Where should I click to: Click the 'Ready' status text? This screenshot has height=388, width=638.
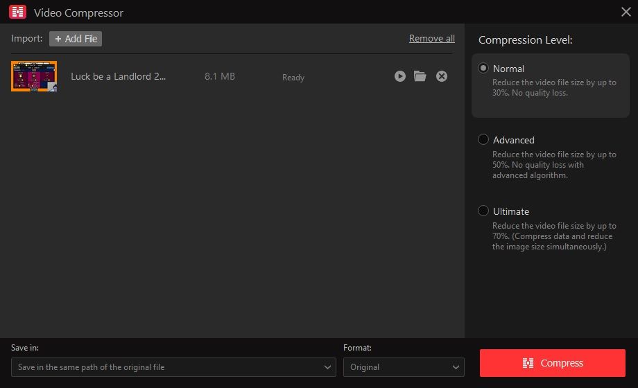click(293, 78)
